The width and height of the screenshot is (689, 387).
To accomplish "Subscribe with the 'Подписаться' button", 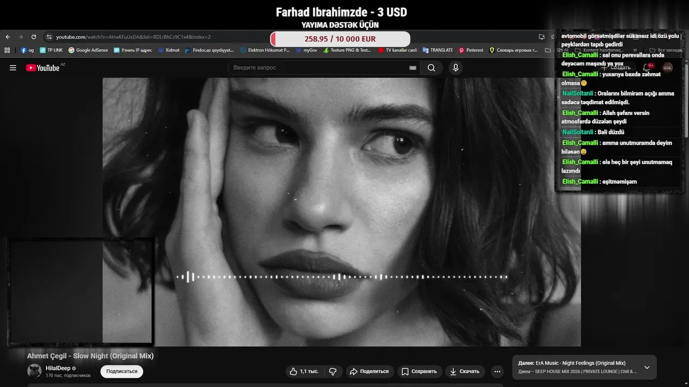I will (122, 371).
